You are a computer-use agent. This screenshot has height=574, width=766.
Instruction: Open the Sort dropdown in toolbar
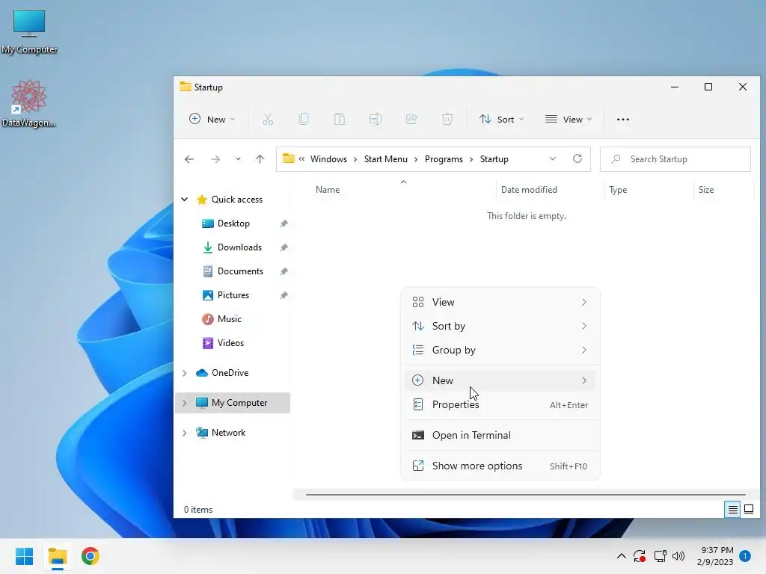502,119
